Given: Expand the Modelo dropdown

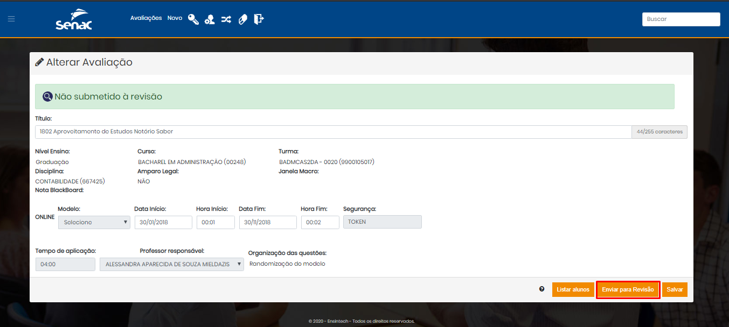Looking at the screenshot, I should click(x=94, y=222).
